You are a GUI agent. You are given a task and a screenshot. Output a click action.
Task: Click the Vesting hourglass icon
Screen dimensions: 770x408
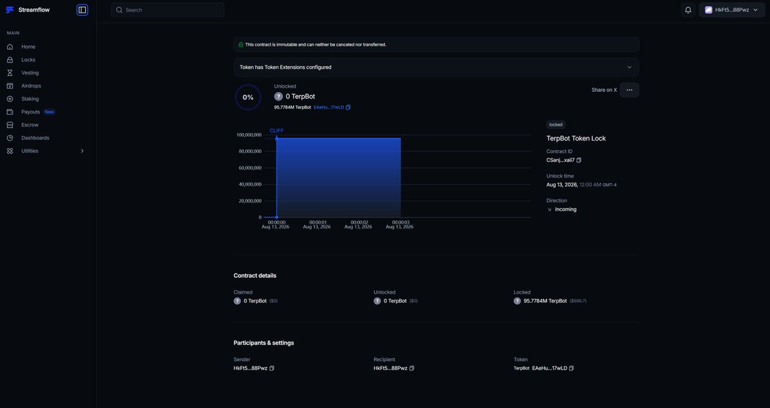click(x=10, y=72)
